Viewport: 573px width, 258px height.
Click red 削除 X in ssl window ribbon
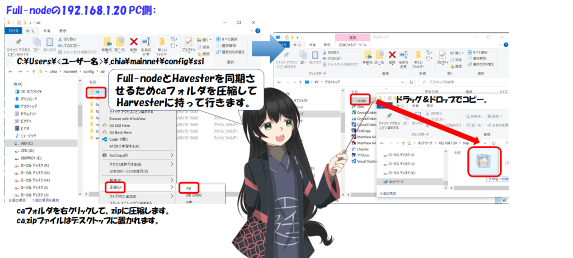tap(134, 41)
